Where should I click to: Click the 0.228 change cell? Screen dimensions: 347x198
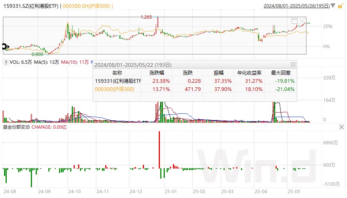tap(194, 81)
